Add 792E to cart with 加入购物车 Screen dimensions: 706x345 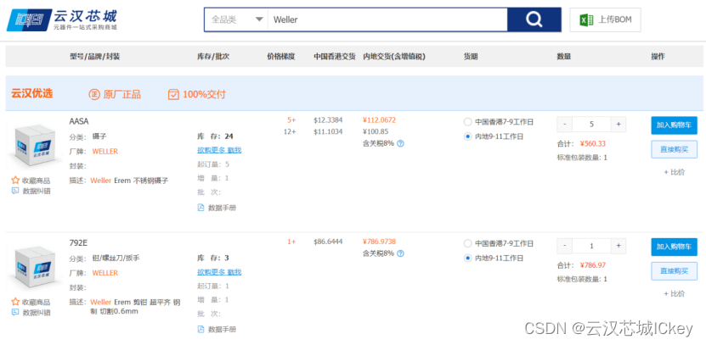coord(674,247)
